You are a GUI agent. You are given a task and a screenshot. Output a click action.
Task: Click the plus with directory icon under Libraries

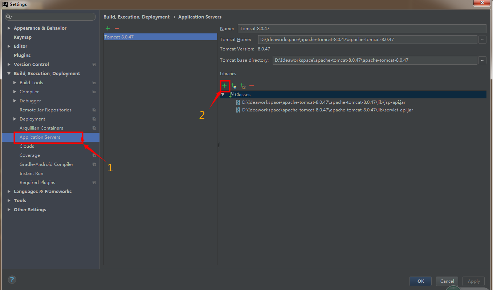(x=242, y=86)
